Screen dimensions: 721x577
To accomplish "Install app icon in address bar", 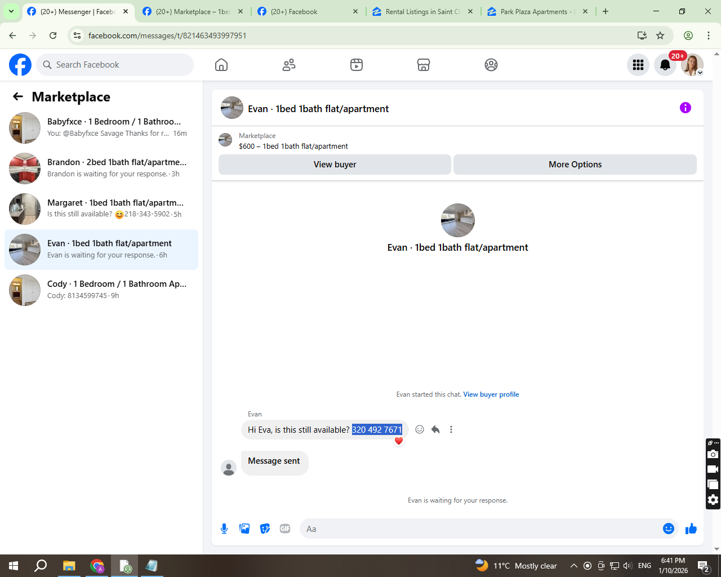I will [x=642, y=35].
